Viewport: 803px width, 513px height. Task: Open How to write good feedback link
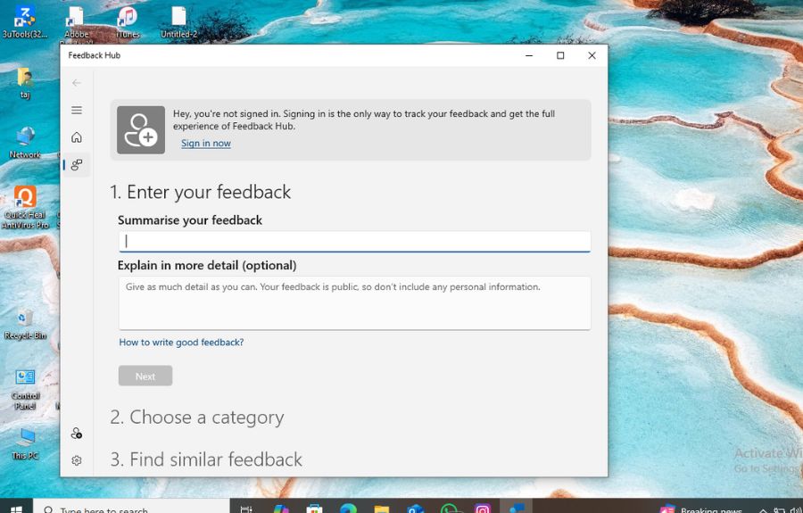pos(181,342)
